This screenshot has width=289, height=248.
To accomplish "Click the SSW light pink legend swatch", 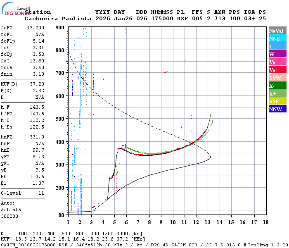I will pos(277,78).
